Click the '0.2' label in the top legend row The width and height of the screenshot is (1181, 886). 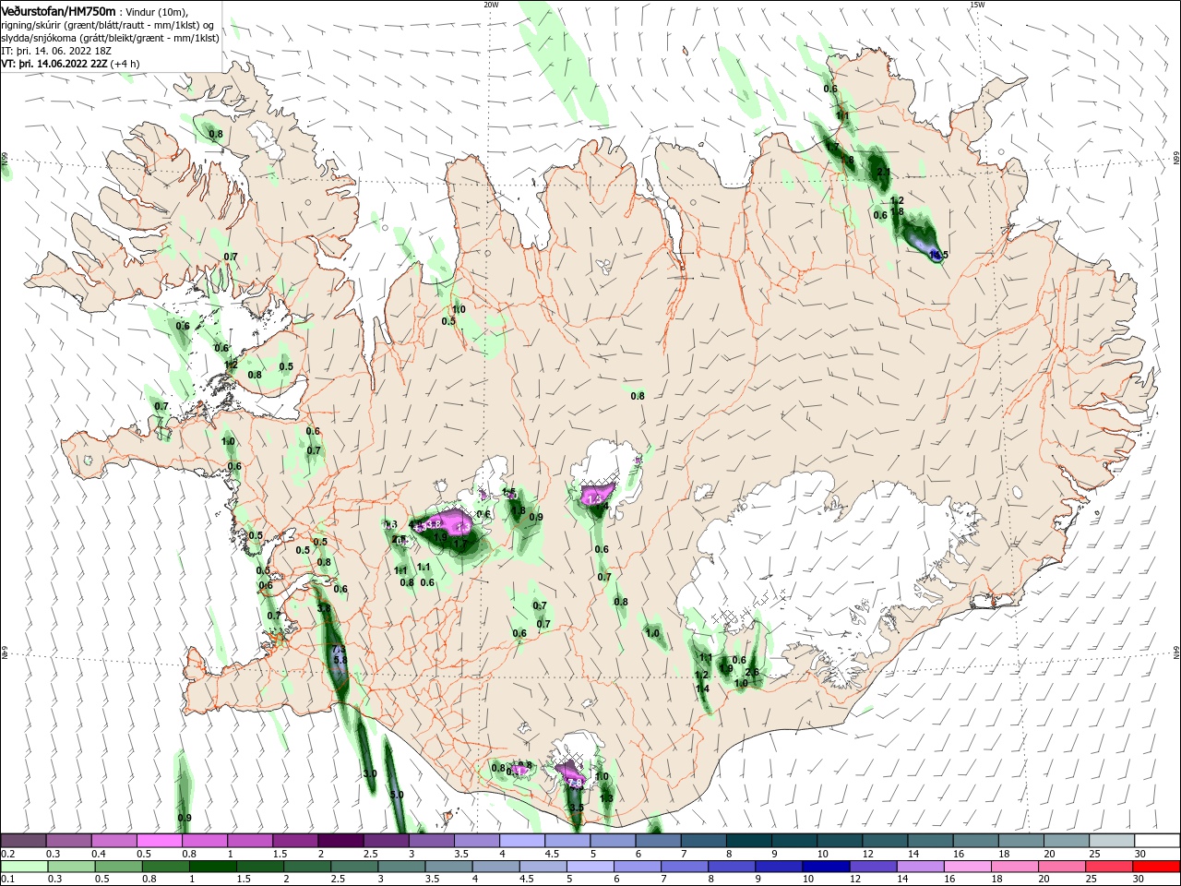pyautogui.click(x=8, y=854)
